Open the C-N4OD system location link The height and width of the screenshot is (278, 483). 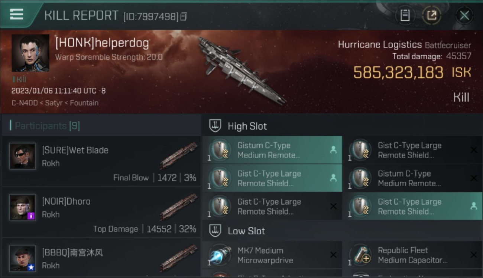click(x=25, y=103)
